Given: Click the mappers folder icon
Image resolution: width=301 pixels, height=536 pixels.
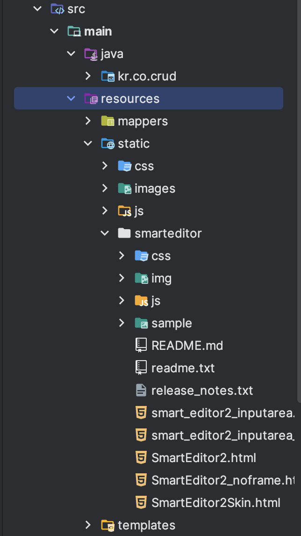Looking at the screenshot, I should pos(108,121).
